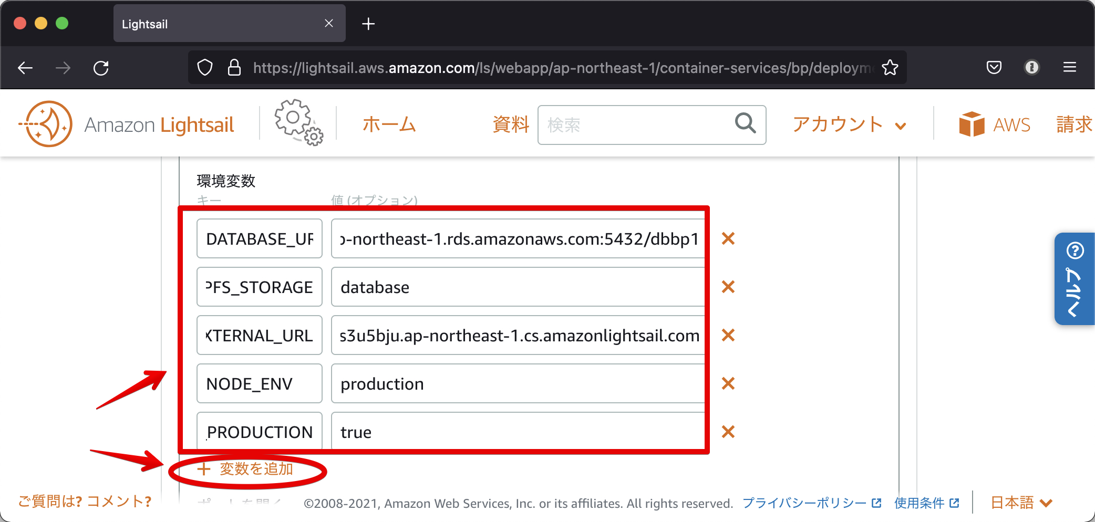Image resolution: width=1095 pixels, height=522 pixels.
Task: Delete the NODE_ENV variable row
Action: click(x=728, y=383)
